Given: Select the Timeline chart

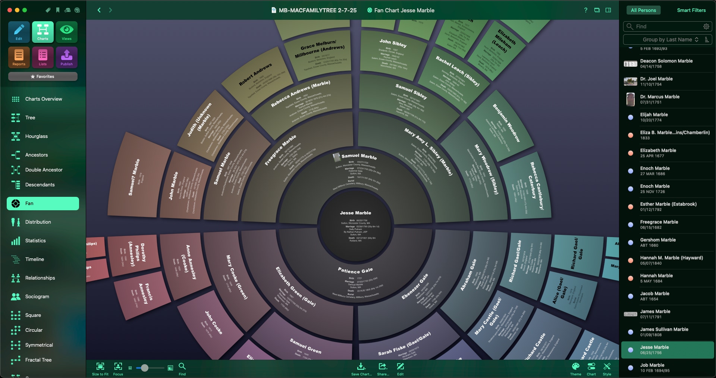Looking at the screenshot, I should click(43, 259).
